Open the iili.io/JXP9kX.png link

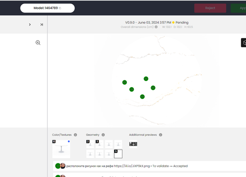point(132,166)
